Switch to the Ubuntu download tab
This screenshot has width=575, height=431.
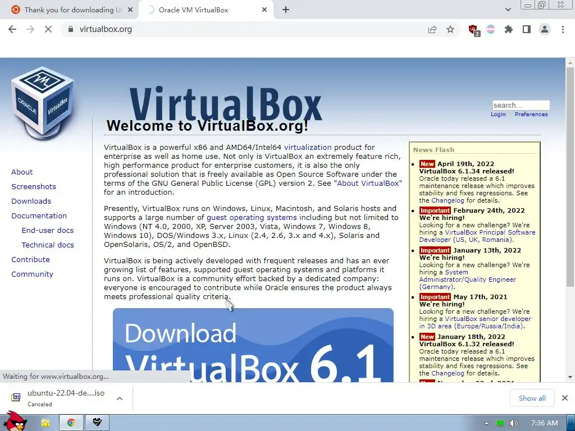tap(72, 10)
